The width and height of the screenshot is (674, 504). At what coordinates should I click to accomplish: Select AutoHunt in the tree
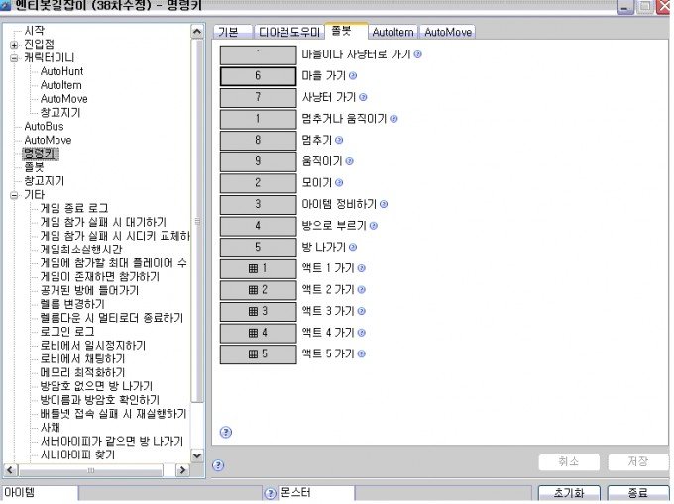tap(63, 72)
